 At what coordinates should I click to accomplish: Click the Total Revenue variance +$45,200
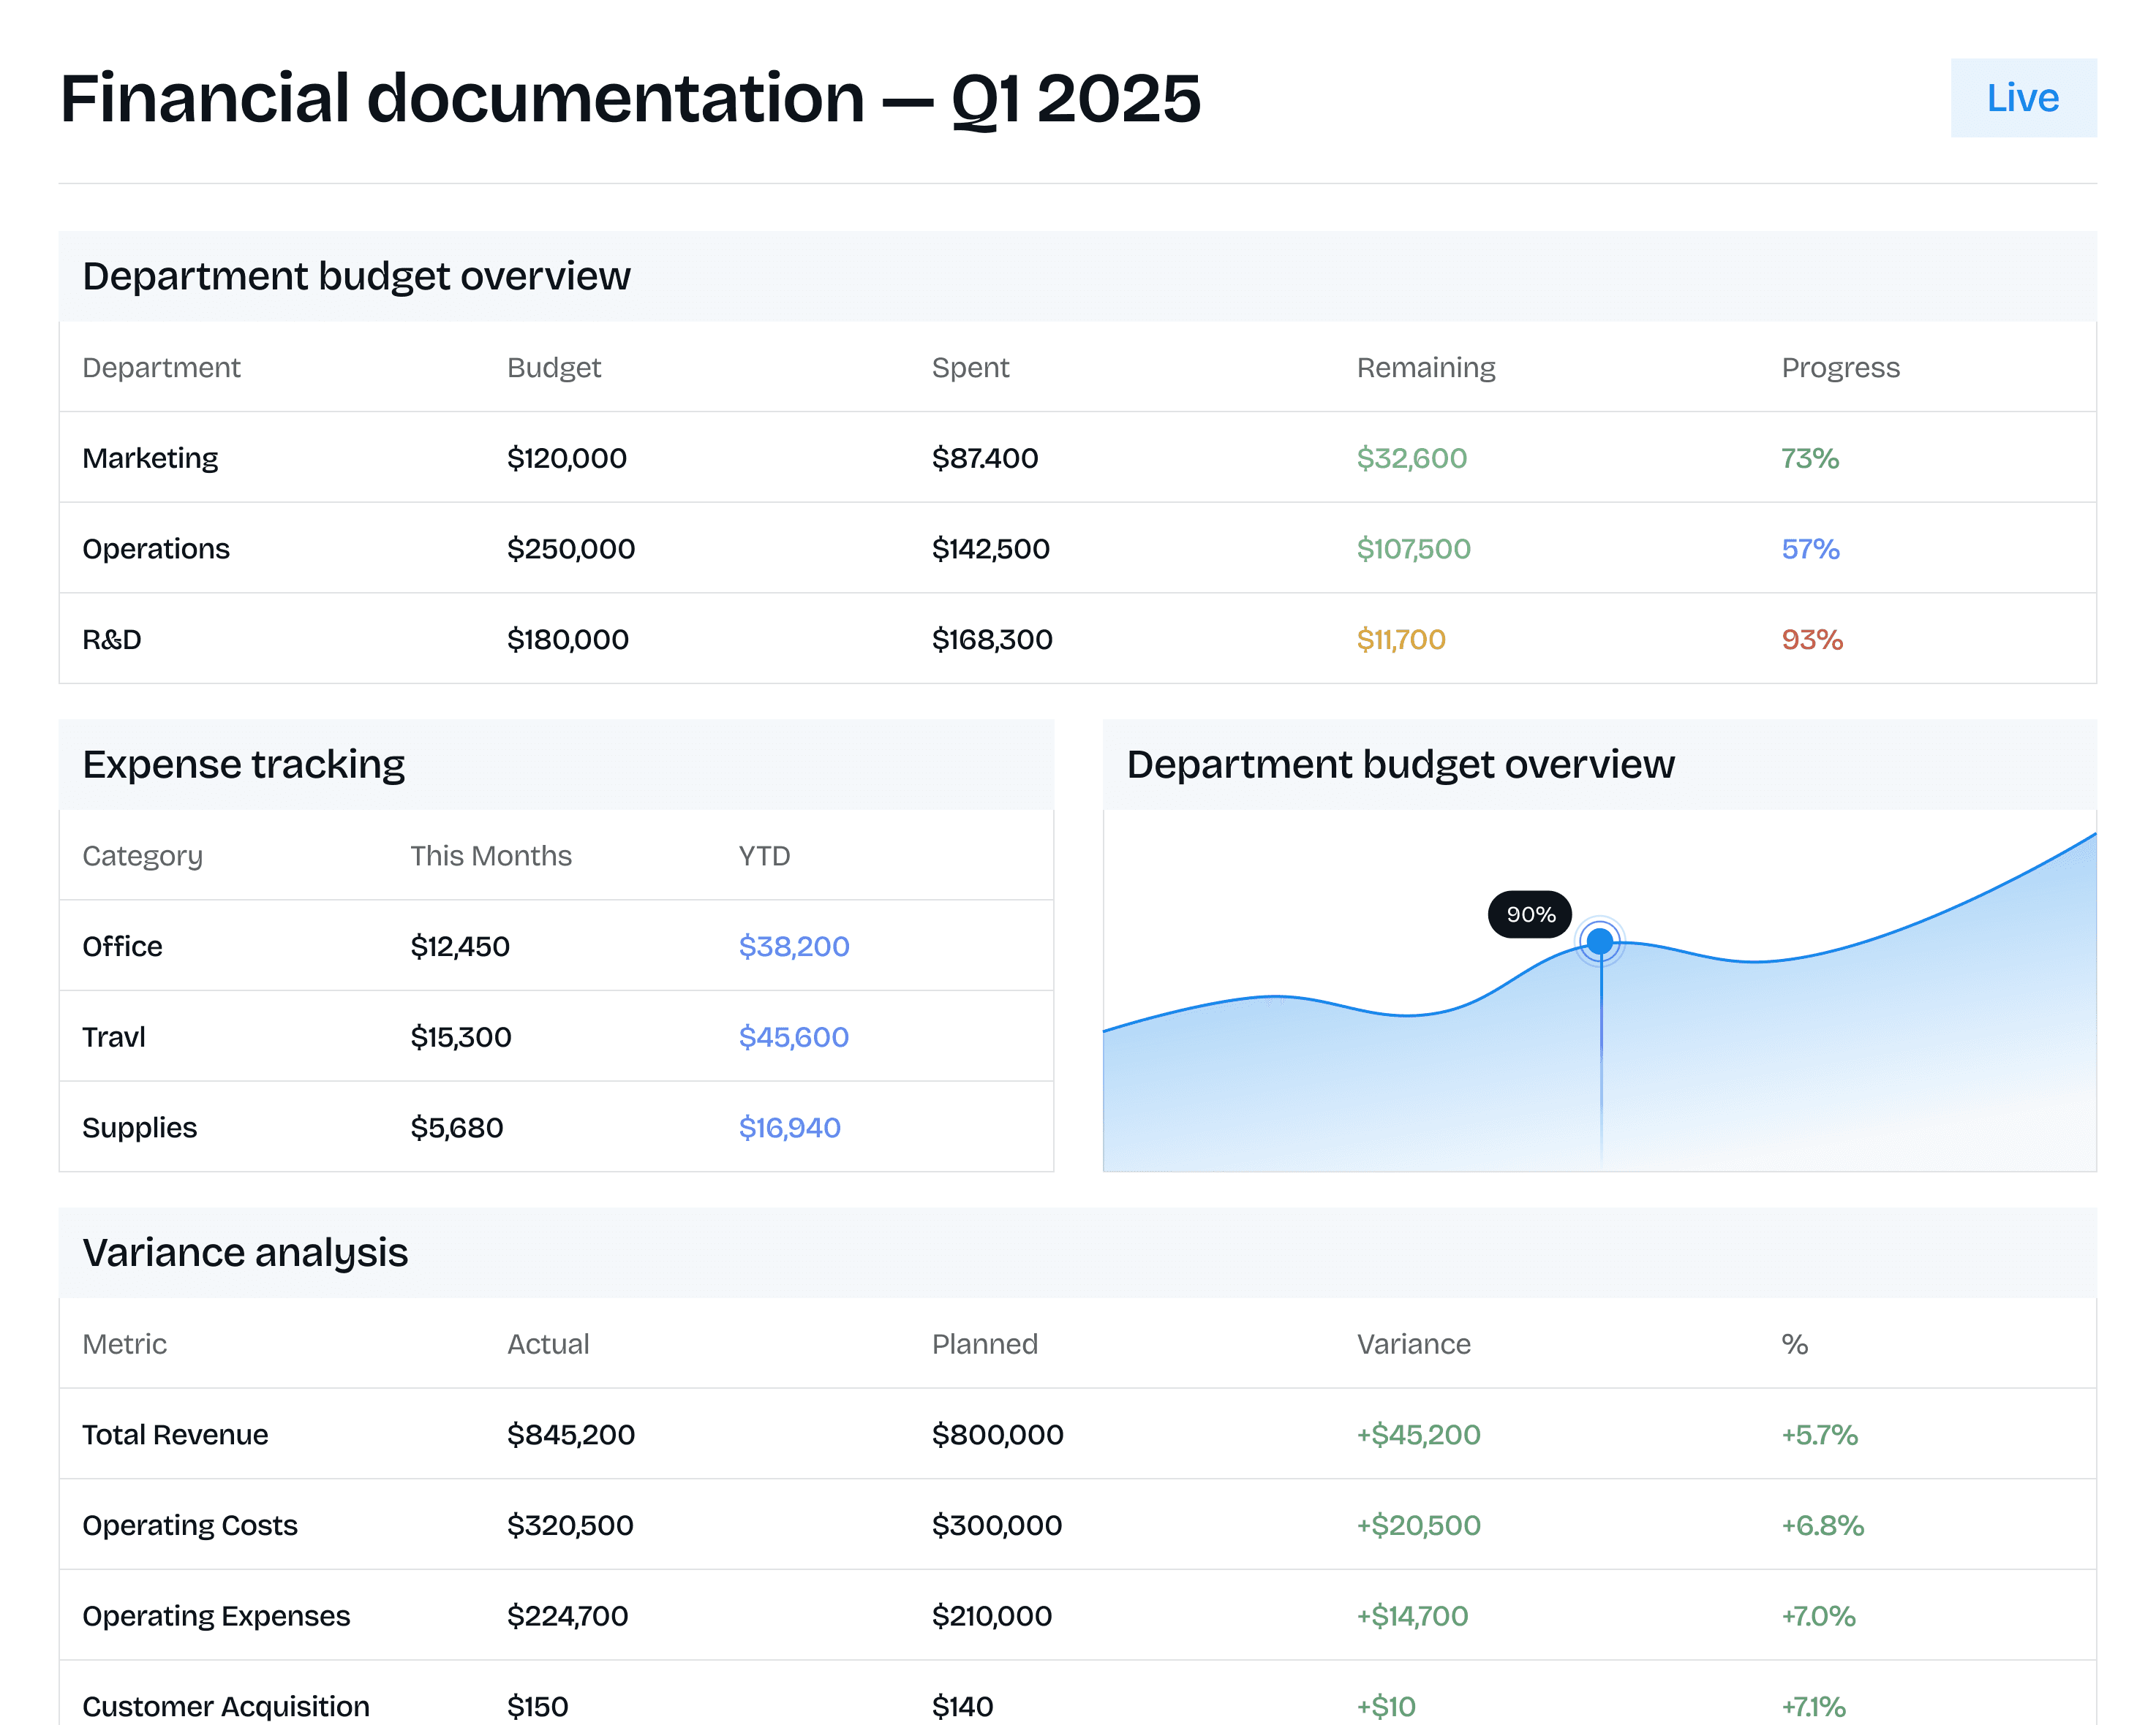(x=1417, y=1435)
